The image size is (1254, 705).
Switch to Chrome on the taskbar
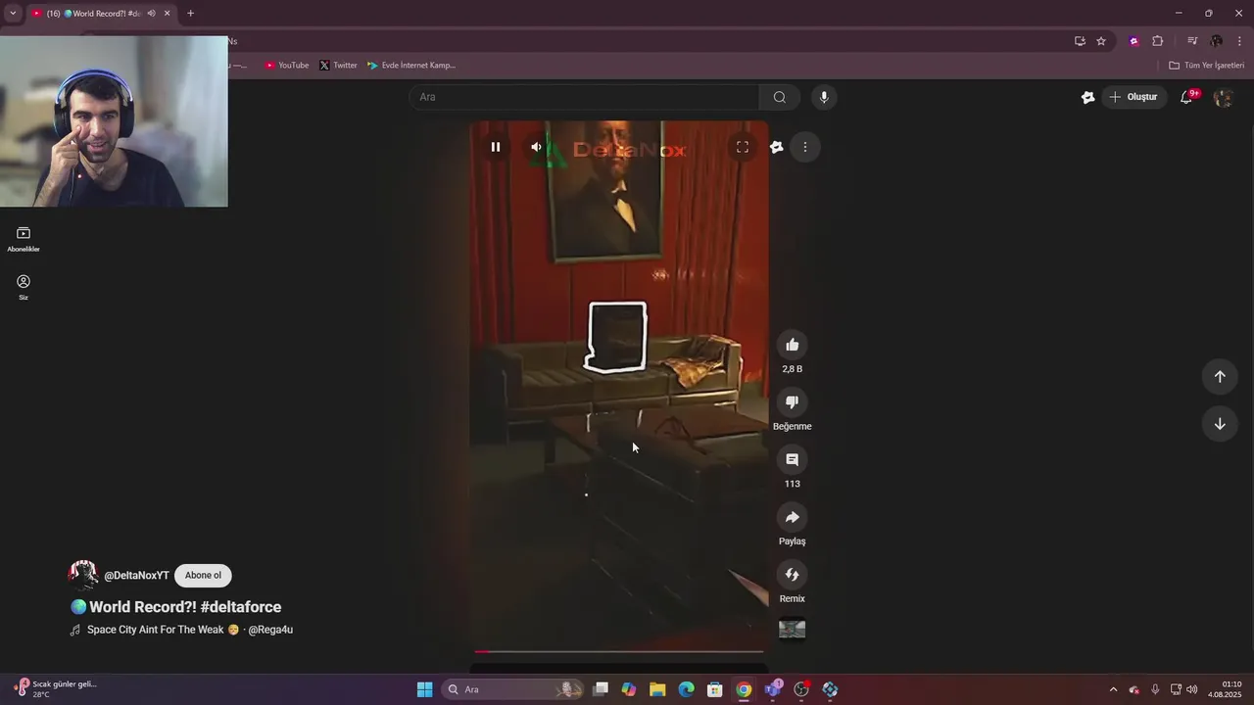744,689
